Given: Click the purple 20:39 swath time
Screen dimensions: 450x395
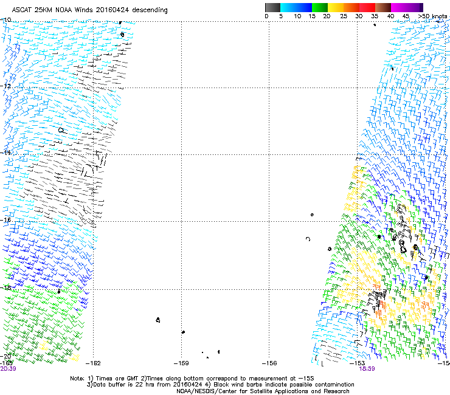Looking at the screenshot, I should [x=8, y=369].
